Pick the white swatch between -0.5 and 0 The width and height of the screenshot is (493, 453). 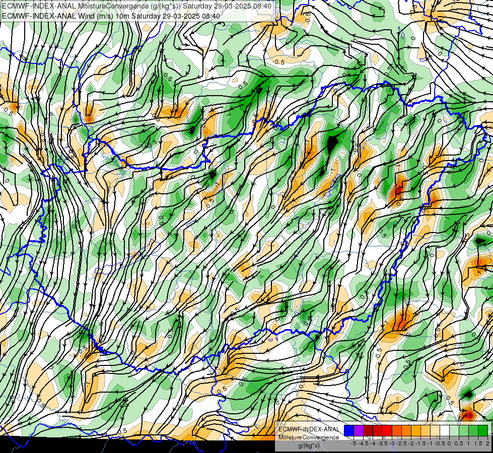(445, 430)
